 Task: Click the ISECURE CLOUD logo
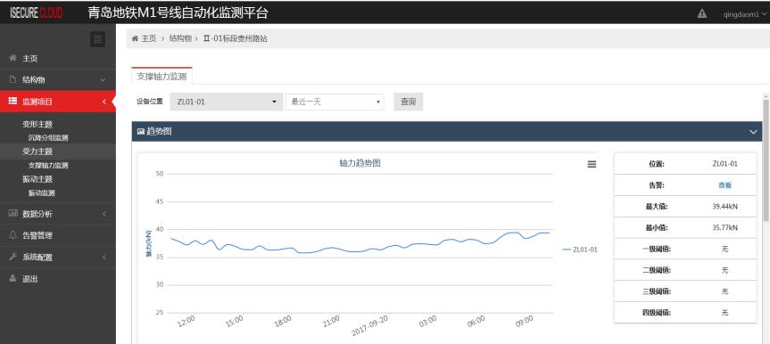37,13
